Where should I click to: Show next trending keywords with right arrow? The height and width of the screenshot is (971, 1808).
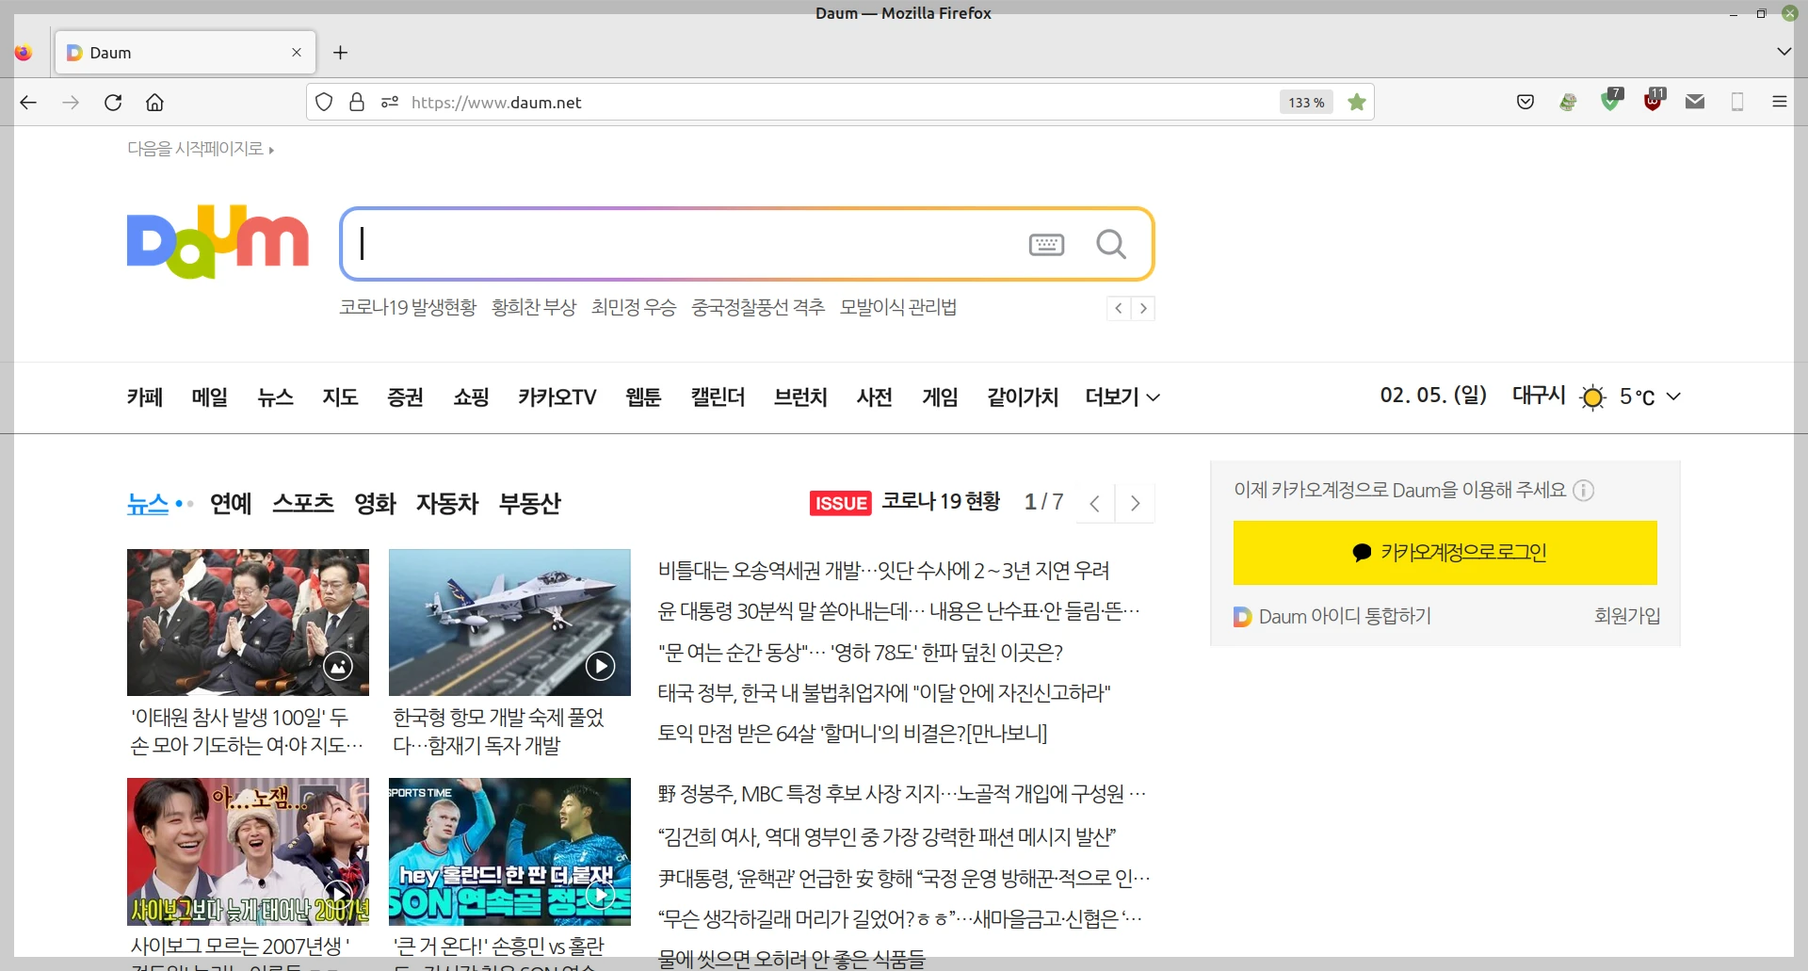(1143, 308)
